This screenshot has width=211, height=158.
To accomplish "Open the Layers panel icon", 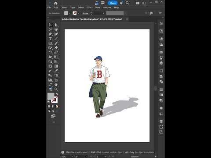I will click(161, 121).
